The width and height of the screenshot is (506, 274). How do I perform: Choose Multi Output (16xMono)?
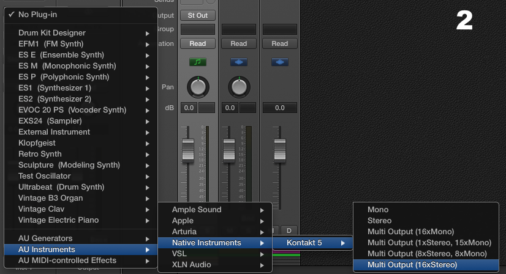[x=426, y=232]
